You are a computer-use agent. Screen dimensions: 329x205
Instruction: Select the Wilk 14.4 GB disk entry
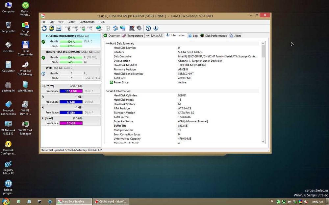coord(70,73)
